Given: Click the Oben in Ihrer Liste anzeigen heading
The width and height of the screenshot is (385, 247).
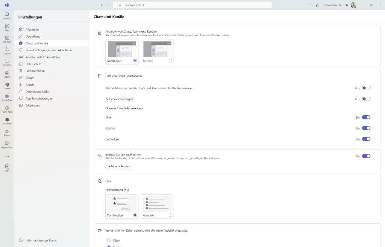Looking at the screenshot, I should [124, 108].
